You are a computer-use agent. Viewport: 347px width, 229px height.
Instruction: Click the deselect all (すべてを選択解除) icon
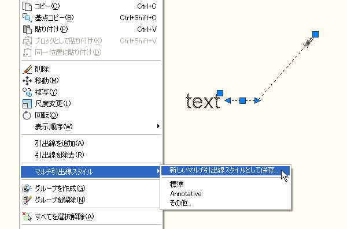[27, 217]
